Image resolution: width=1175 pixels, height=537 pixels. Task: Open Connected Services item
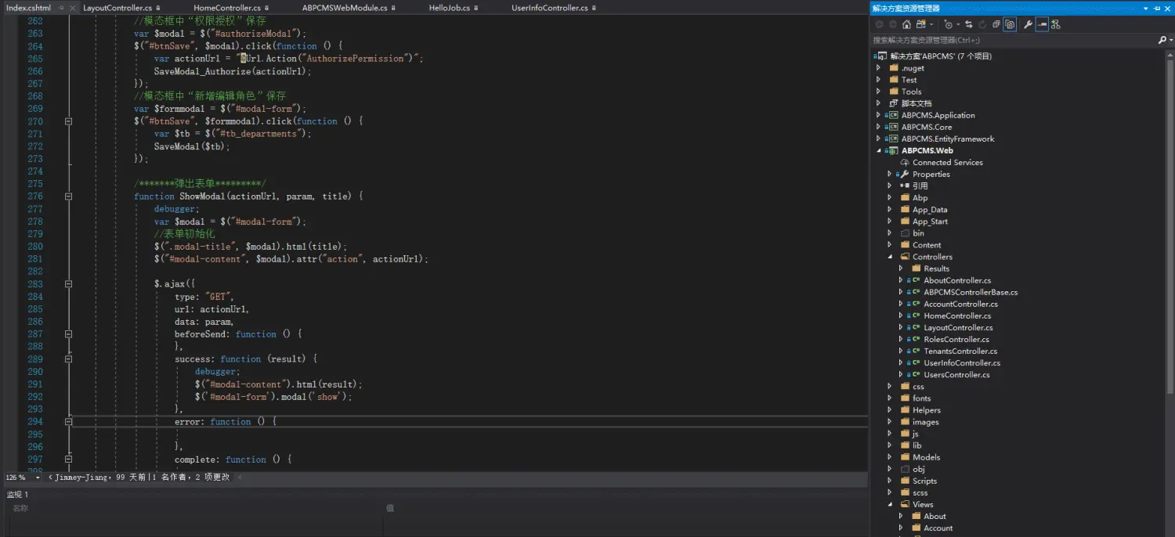point(947,163)
